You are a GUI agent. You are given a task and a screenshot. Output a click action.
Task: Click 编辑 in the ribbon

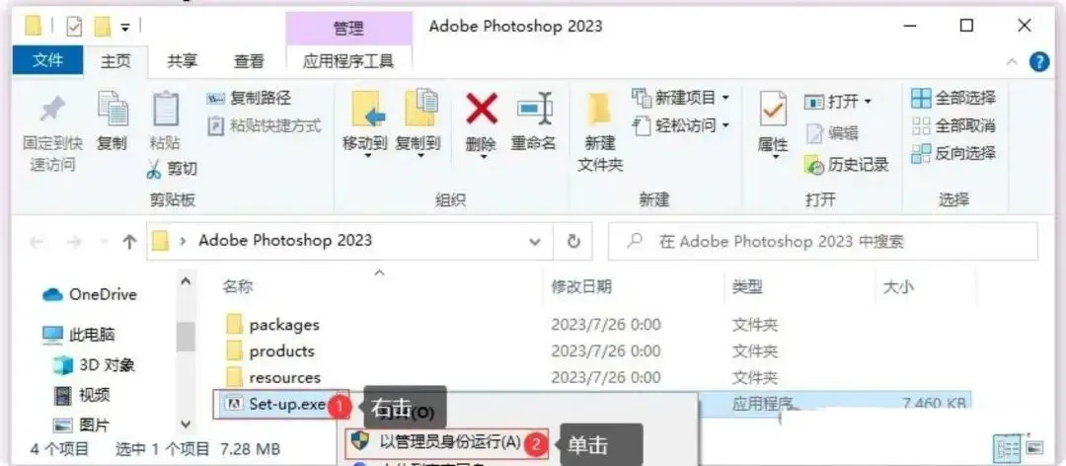tap(833, 133)
